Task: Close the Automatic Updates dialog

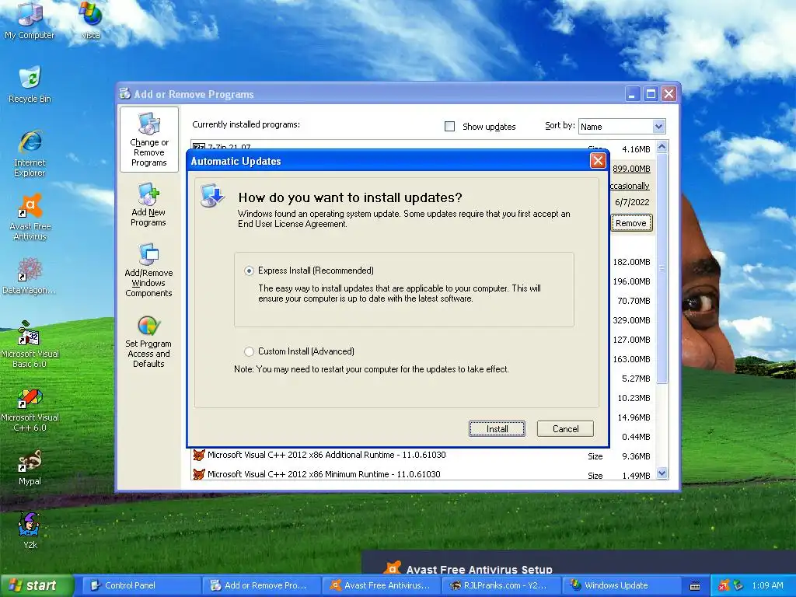Action: pos(598,160)
